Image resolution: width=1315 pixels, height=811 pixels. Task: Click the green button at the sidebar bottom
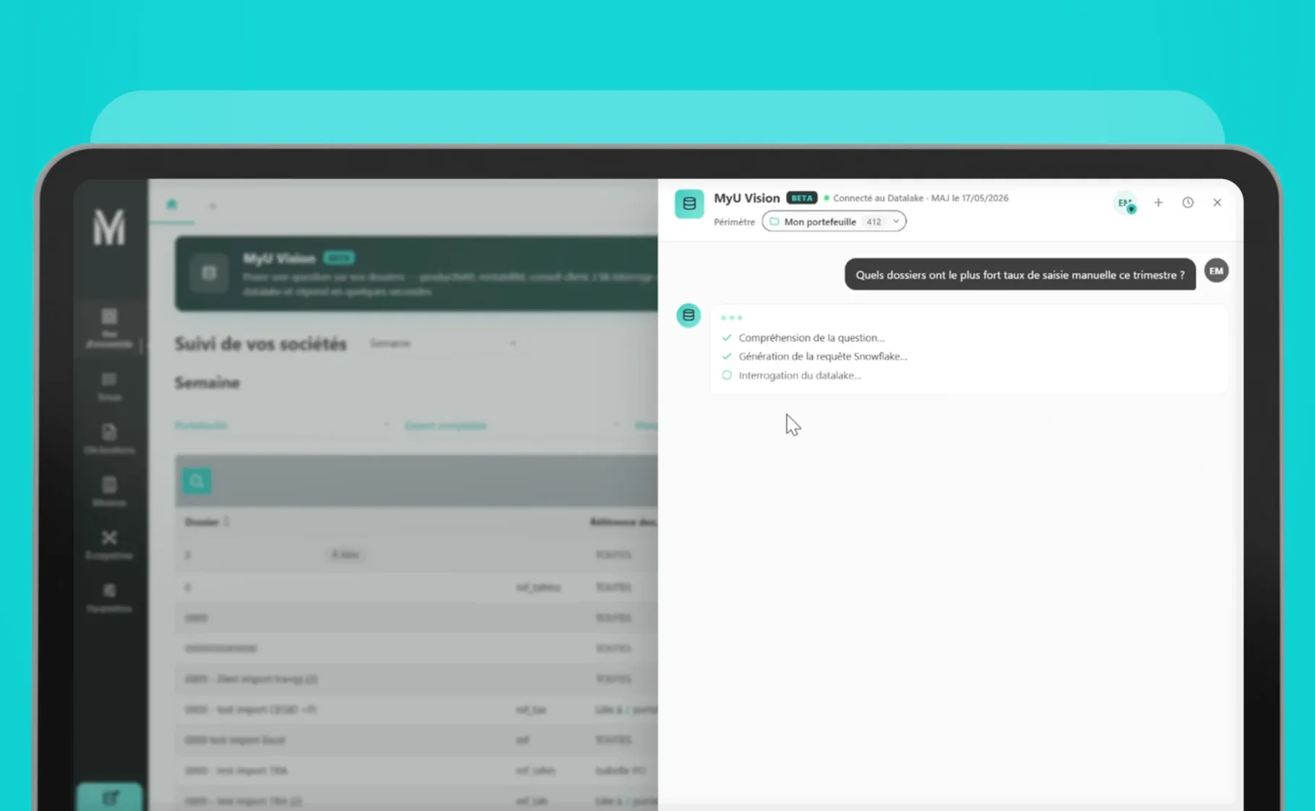[x=109, y=797]
